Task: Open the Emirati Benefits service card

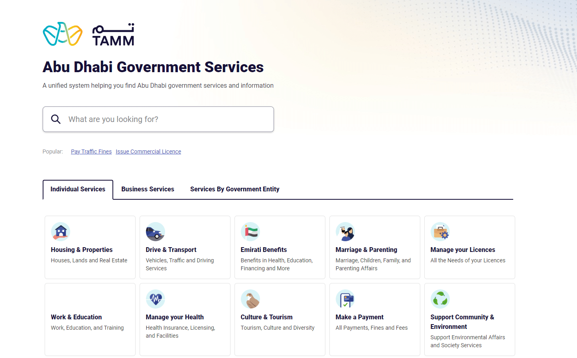Action: point(280,247)
